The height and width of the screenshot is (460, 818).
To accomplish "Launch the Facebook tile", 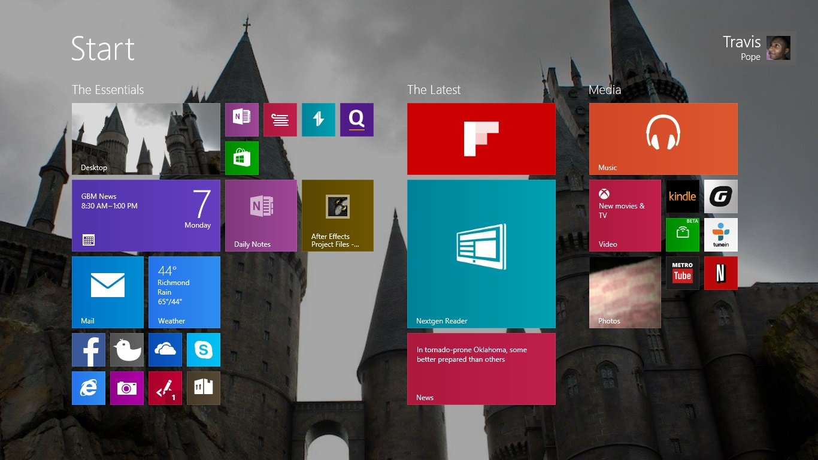I will [89, 350].
